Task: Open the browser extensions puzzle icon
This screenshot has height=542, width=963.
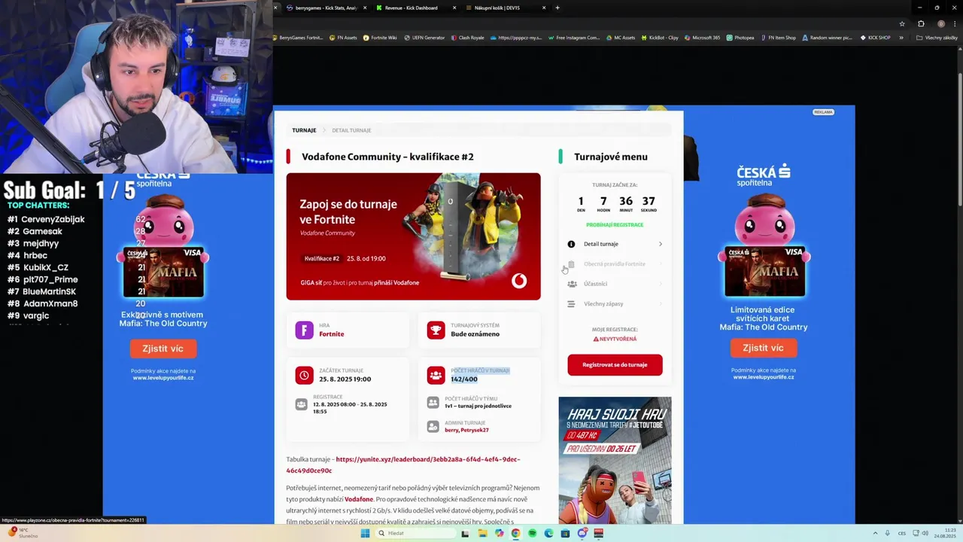Action: tap(921, 23)
